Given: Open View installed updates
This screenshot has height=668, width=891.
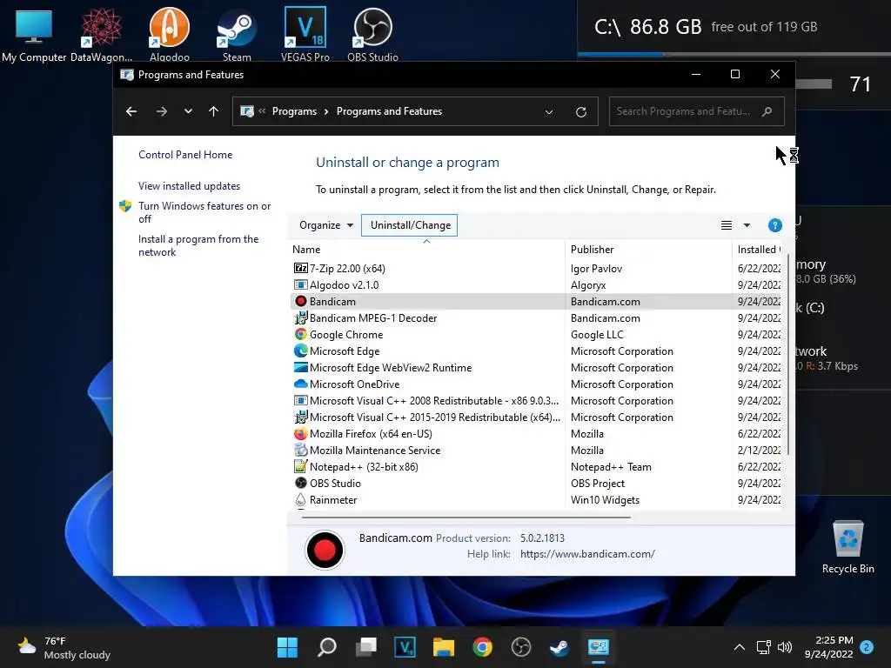Looking at the screenshot, I should point(189,186).
